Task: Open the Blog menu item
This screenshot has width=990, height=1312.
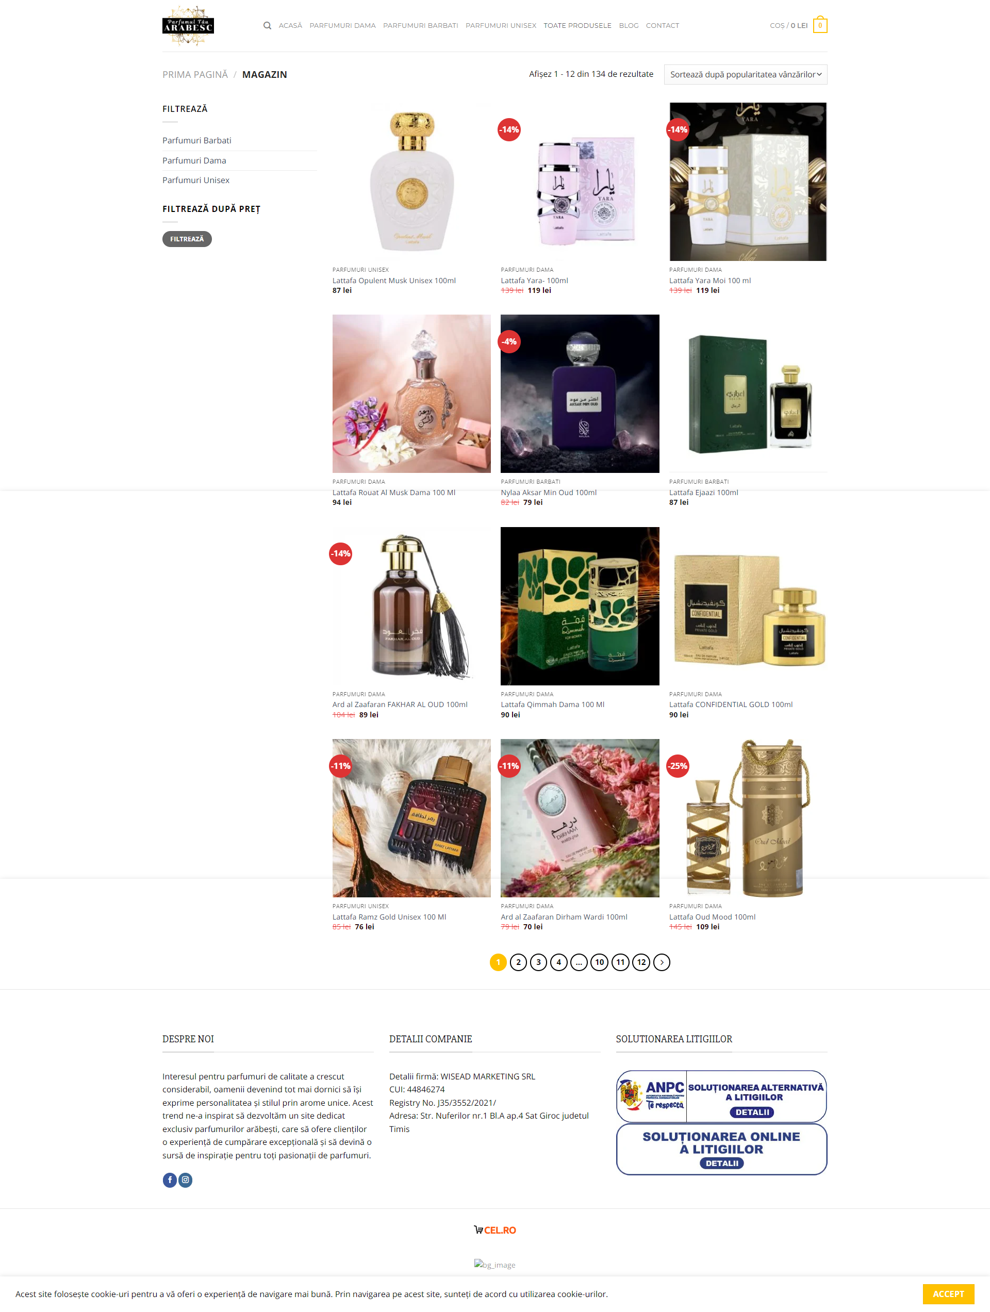Action: coord(628,25)
